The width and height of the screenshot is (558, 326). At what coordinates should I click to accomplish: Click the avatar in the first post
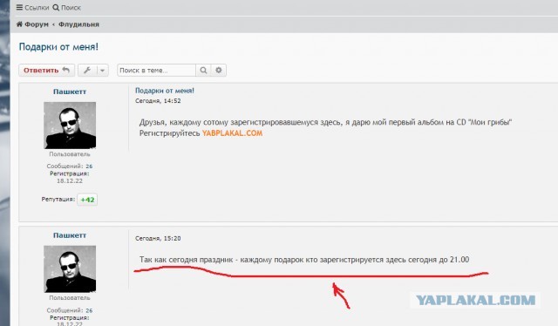click(x=70, y=126)
